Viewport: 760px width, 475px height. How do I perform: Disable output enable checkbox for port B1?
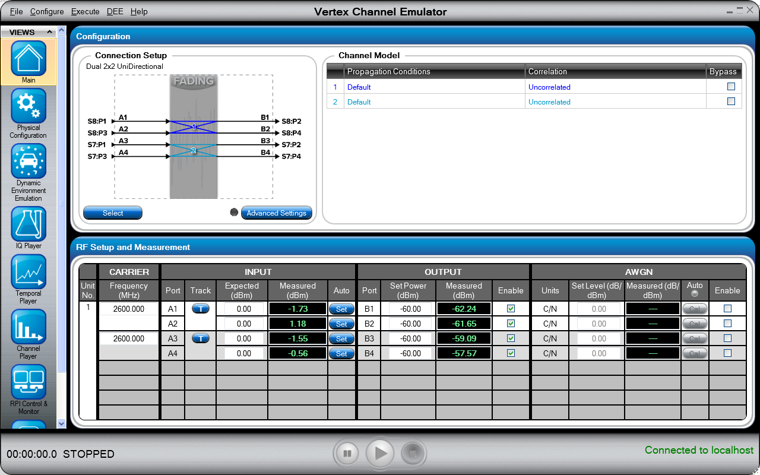pos(511,309)
